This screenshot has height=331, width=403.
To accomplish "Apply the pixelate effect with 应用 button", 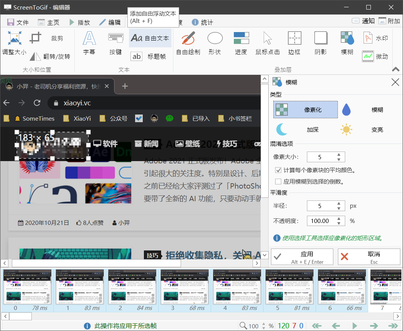I will pos(302,257).
